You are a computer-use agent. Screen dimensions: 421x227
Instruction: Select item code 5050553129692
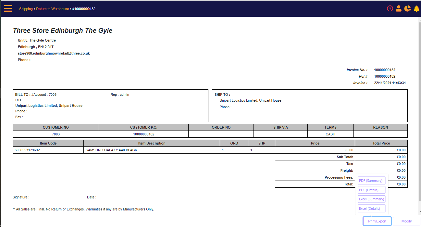pyautogui.click(x=27, y=150)
